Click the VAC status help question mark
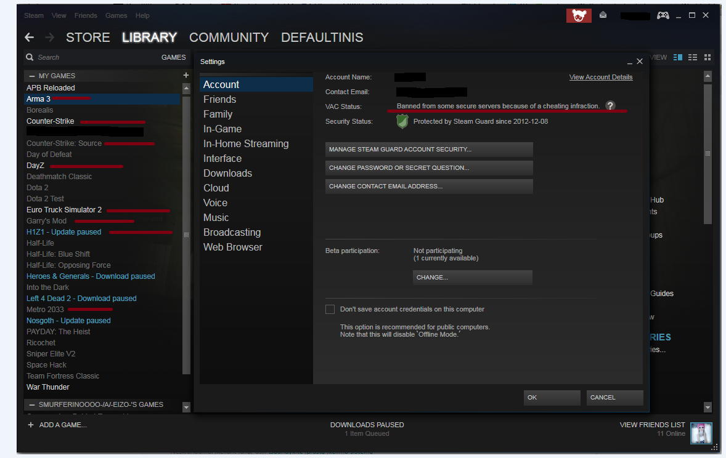The width and height of the screenshot is (726, 458). click(x=610, y=106)
